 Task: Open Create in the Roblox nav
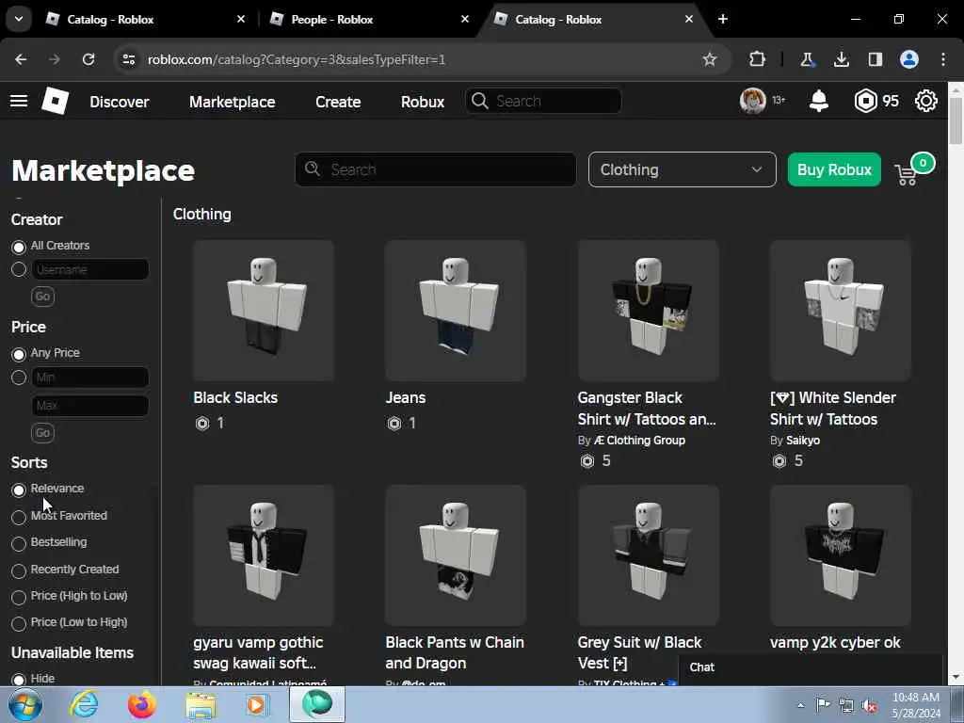click(338, 102)
